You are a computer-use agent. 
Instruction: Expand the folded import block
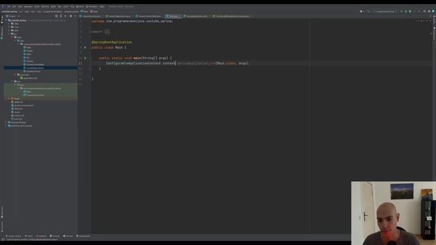tap(107, 32)
